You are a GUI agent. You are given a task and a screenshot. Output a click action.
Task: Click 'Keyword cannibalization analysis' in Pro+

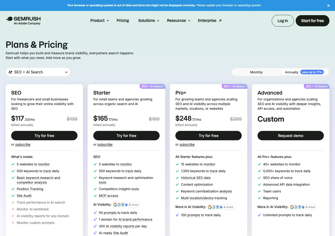click(x=206, y=191)
